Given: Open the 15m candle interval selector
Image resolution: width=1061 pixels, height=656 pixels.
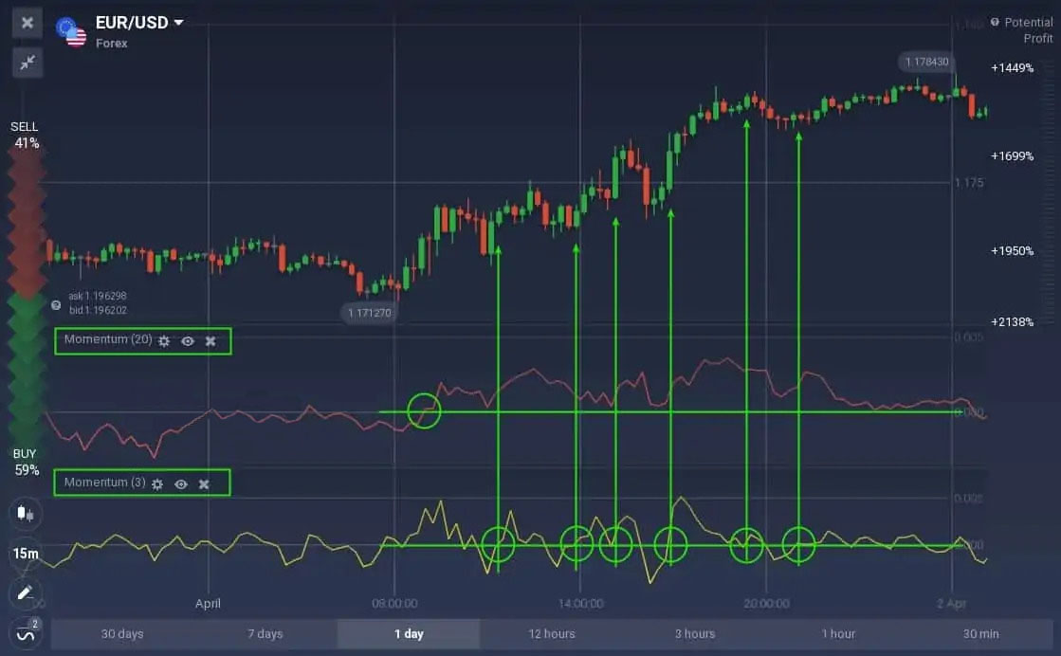Looking at the screenshot, I should [26, 554].
